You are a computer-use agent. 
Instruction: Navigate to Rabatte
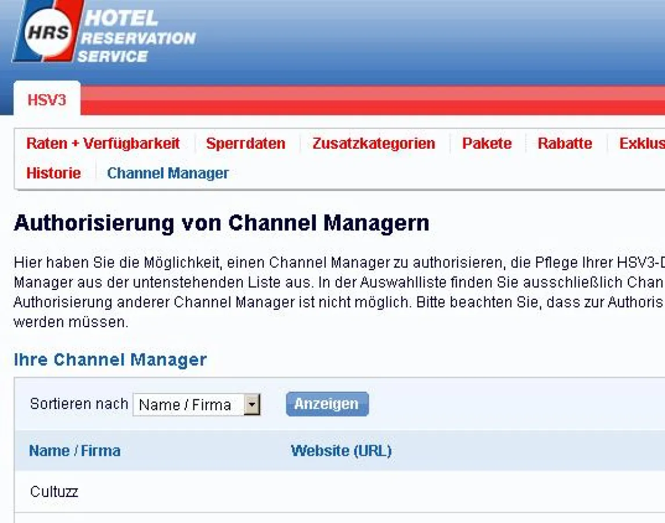point(565,144)
